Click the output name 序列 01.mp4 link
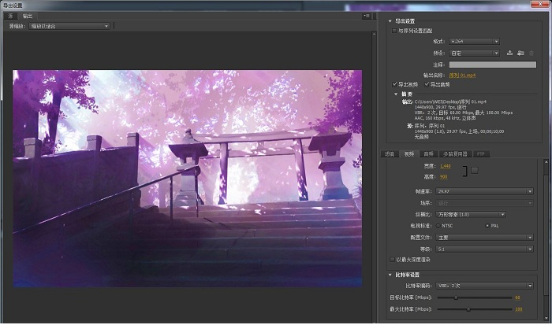Screen dimensions: 552x336 (x=463, y=76)
